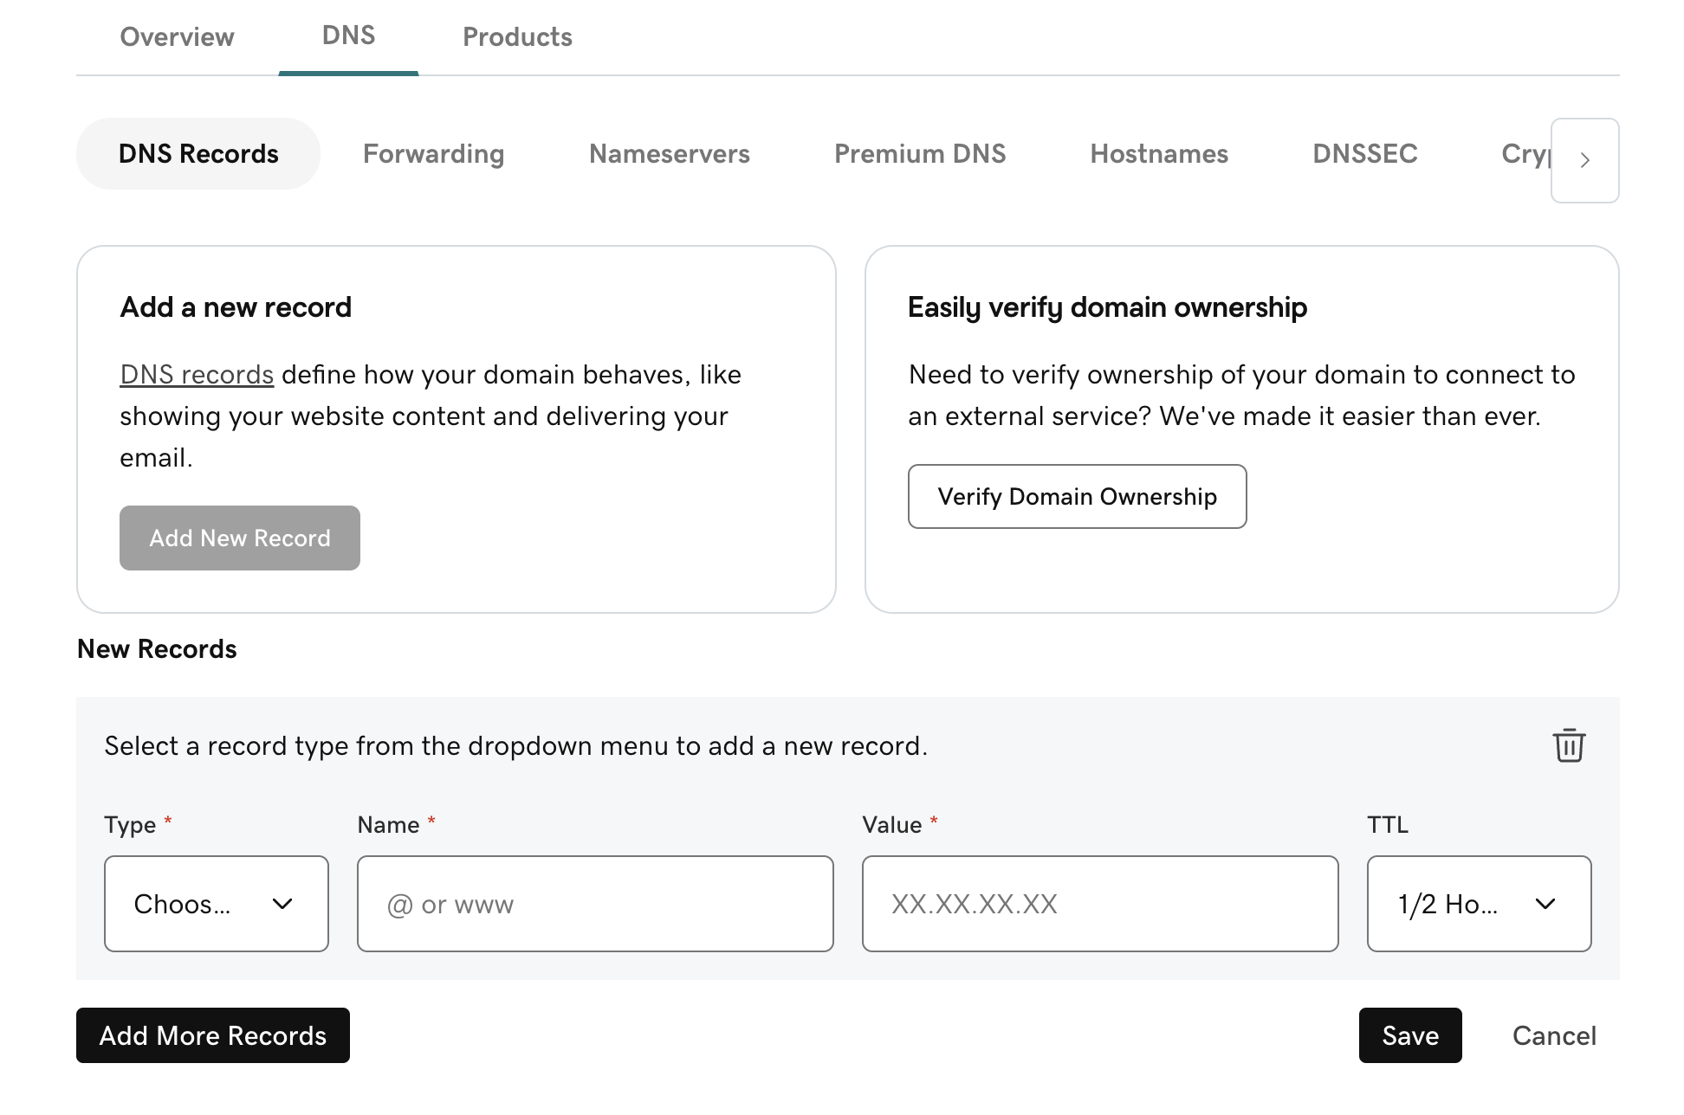Open the DNSSEC tab
This screenshot has height=1115, width=1684.
(1364, 153)
